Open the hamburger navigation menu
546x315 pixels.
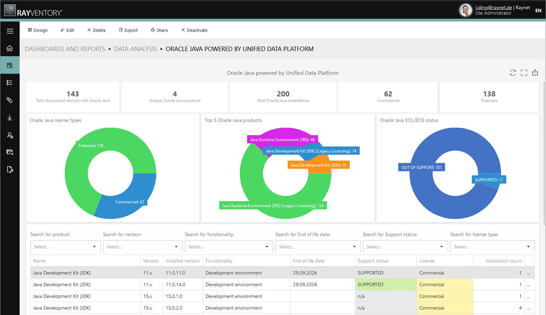pyautogui.click(x=9, y=31)
